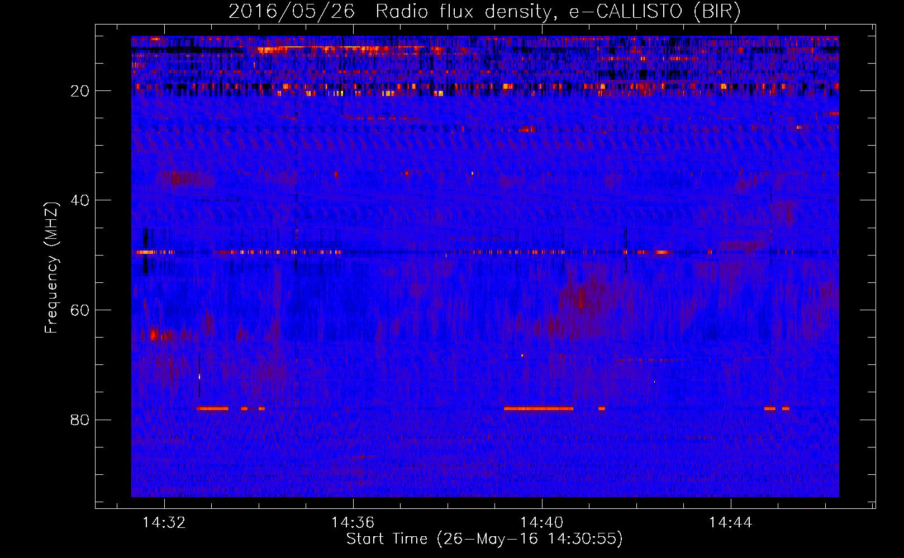
Task: Click the "20" frequency tick label
Action: coord(80,91)
